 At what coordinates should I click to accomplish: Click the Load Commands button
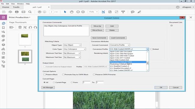coord(118,38)
